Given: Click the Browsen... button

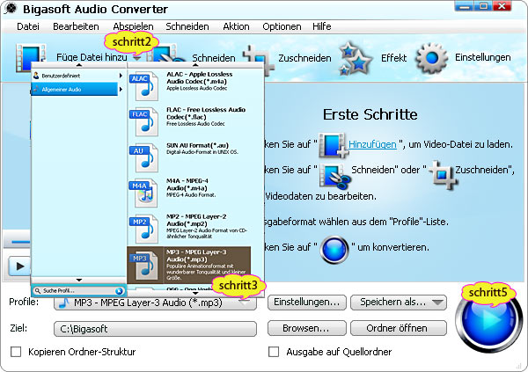Looking at the screenshot, I should click(307, 328).
